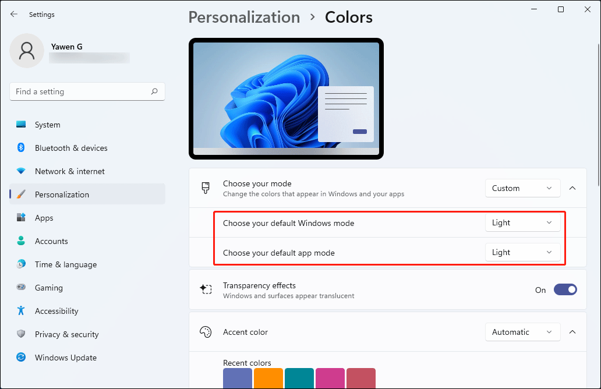This screenshot has height=389, width=601.
Task: Click the Transparency effects sparkle icon
Action: click(206, 289)
